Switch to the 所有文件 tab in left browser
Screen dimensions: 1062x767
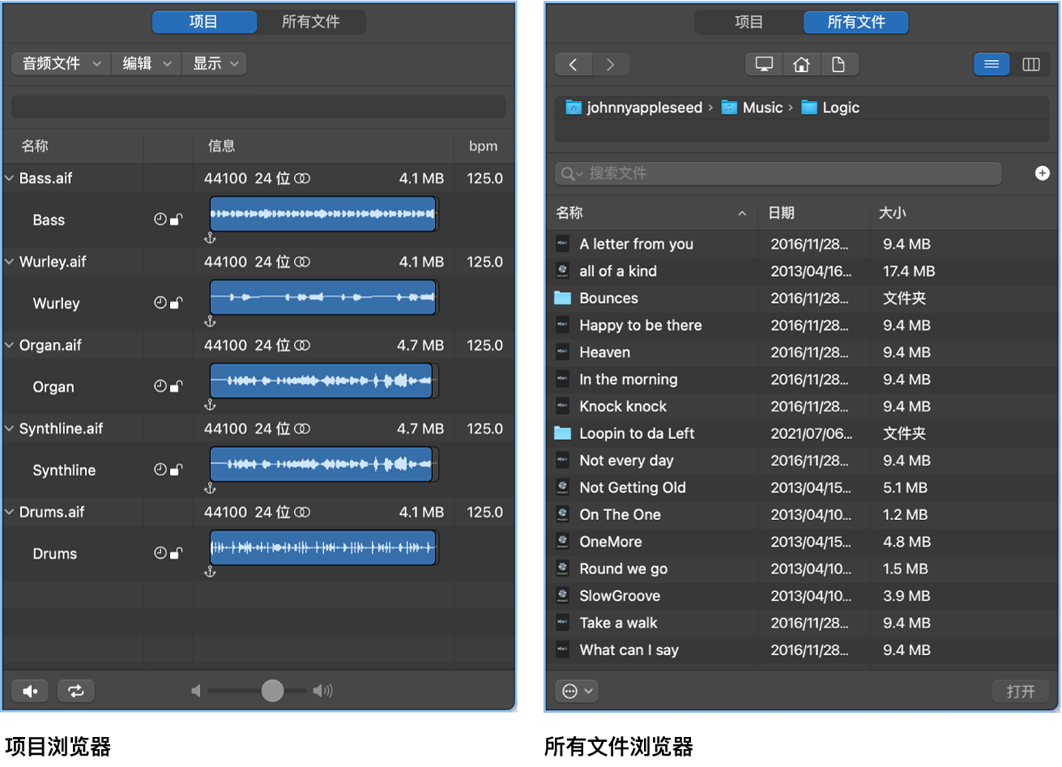point(313,22)
